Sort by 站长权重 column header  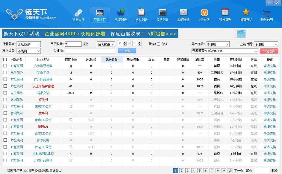112,60
